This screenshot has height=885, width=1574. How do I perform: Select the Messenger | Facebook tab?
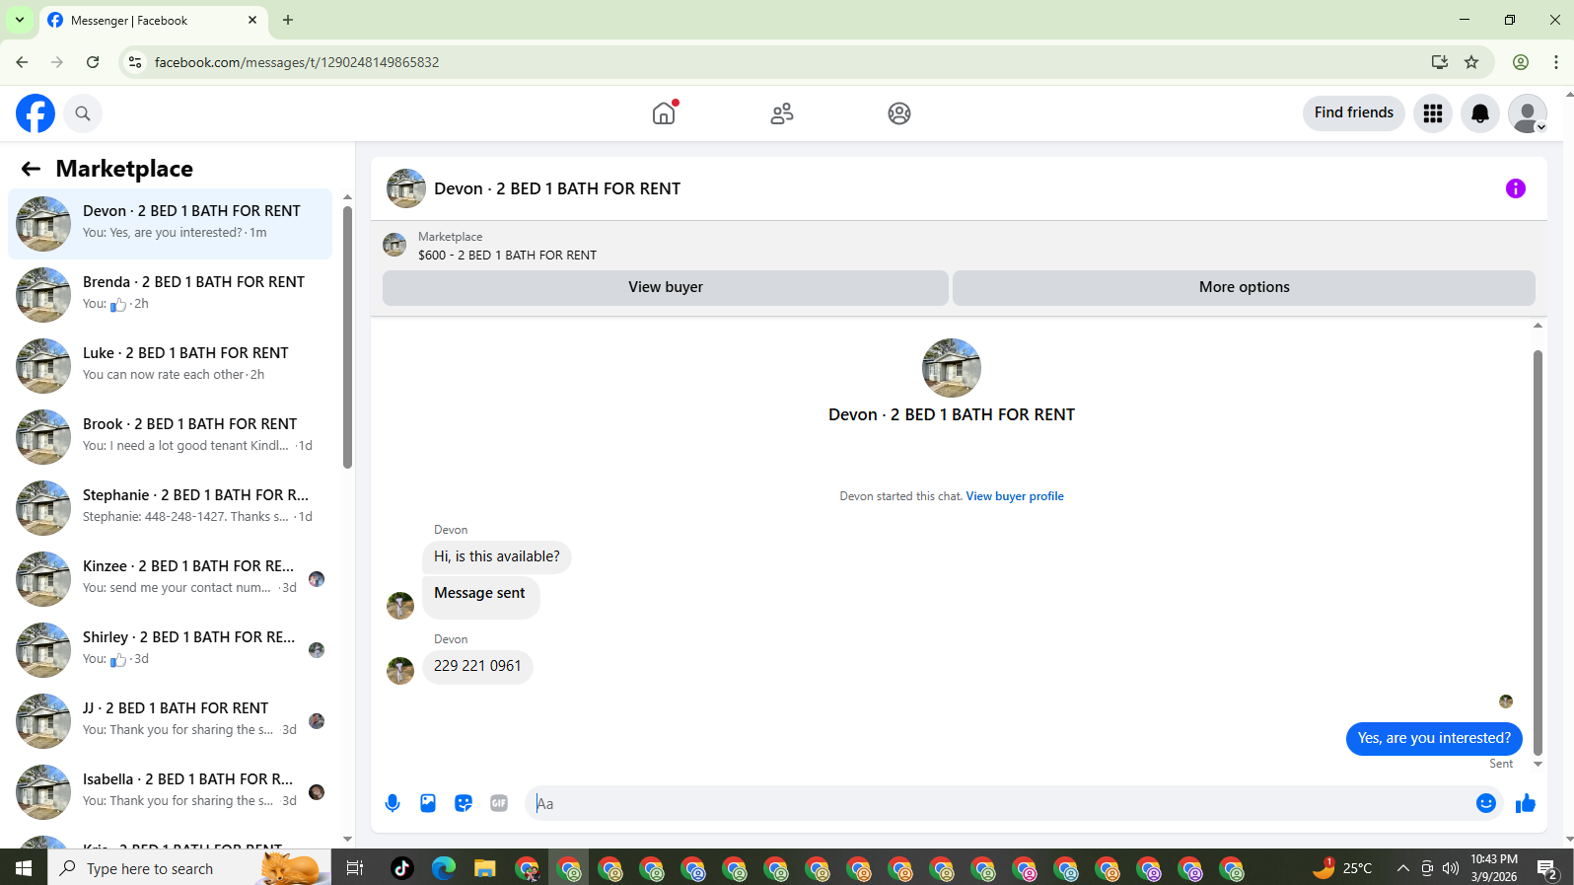click(x=153, y=20)
